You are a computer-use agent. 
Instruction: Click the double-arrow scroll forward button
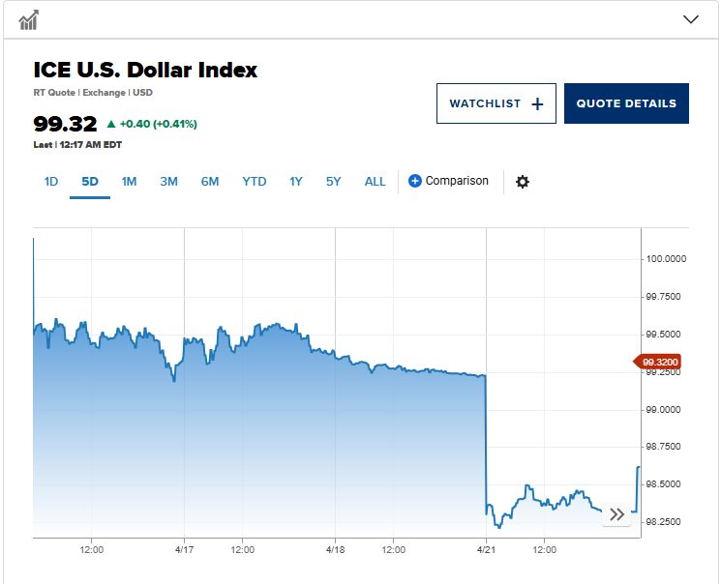(616, 514)
